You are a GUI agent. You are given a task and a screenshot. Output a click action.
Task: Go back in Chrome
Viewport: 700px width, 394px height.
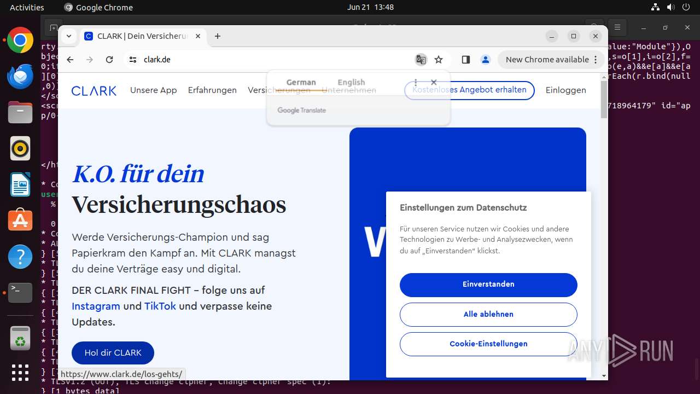(x=70, y=60)
